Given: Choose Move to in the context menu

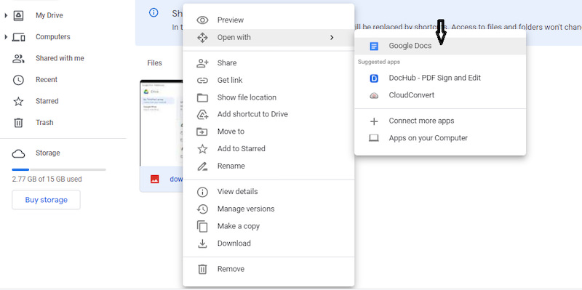Looking at the screenshot, I should tap(268, 132).
